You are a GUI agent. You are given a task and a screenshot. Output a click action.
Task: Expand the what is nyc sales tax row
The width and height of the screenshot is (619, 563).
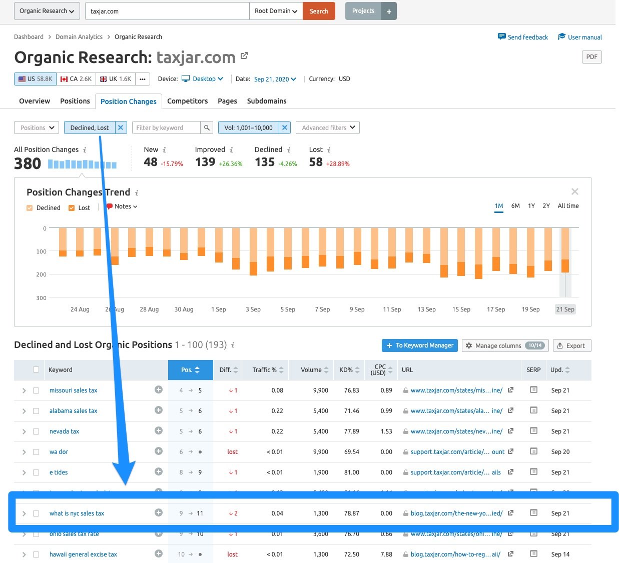pyautogui.click(x=24, y=513)
